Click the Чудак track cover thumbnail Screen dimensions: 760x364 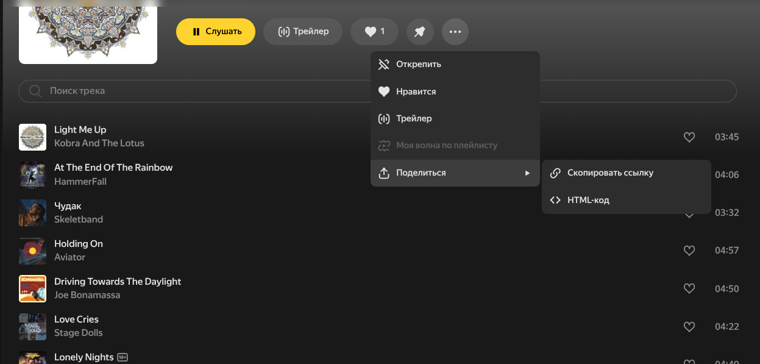click(33, 213)
